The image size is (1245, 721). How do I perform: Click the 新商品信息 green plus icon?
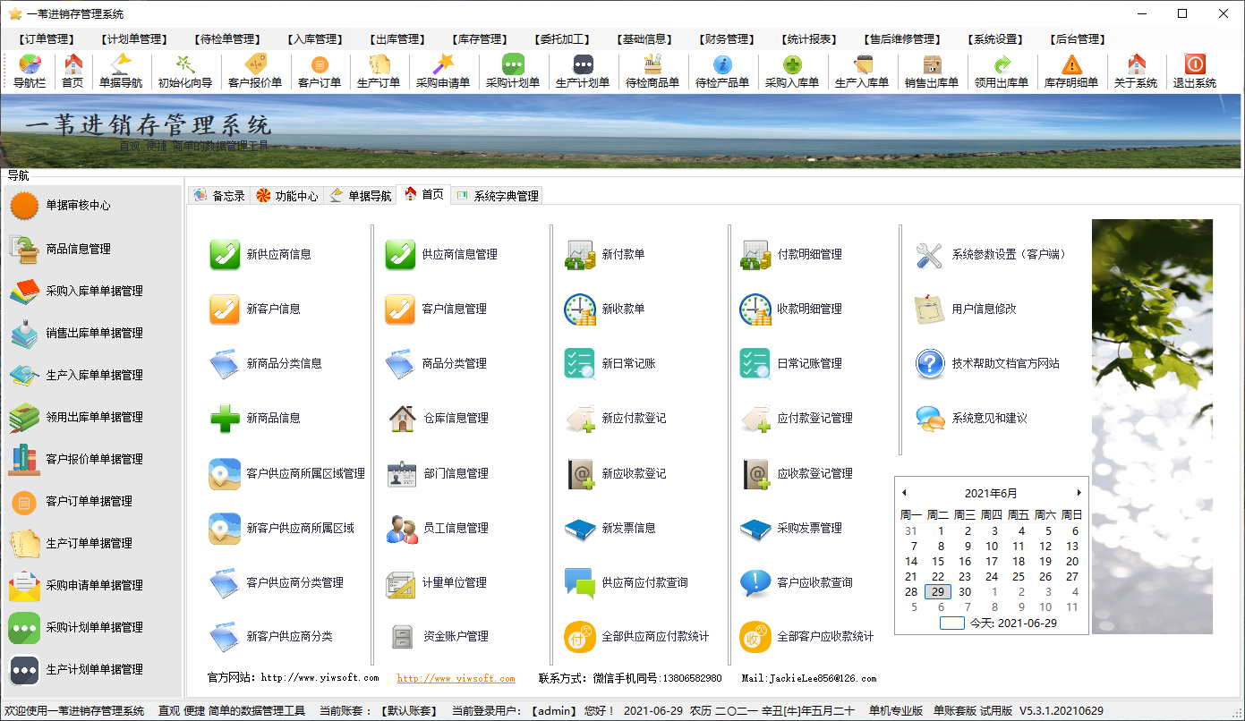[x=225, y=418]
